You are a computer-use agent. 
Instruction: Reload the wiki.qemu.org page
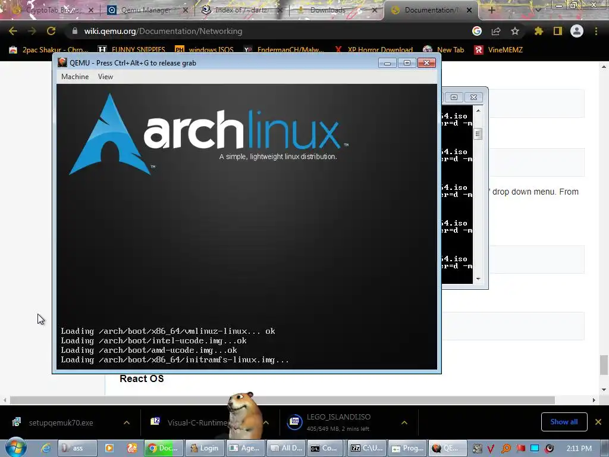tap(51, 31)
